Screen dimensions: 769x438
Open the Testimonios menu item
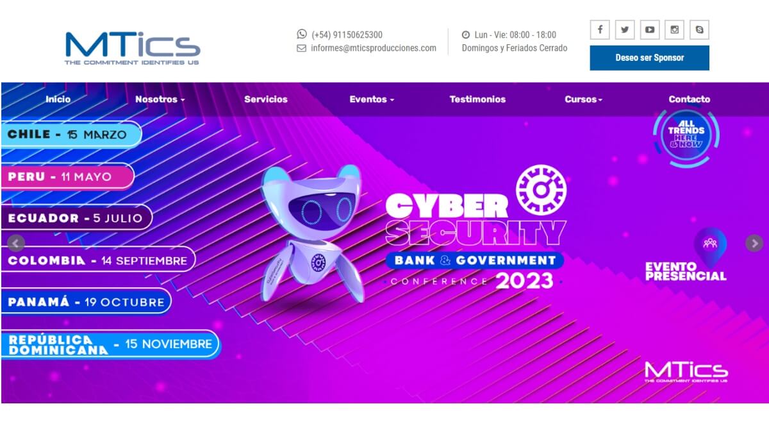pos(477,99)
